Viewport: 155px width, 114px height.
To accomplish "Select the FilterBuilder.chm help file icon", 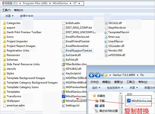I will [64, 64].
